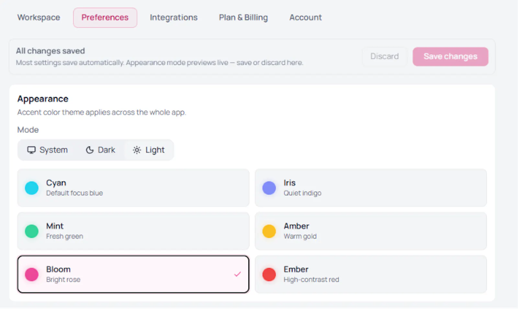Select the Ember High-contrast red theme card
This screenshot has width=518, height=309.
coord(371,274)
